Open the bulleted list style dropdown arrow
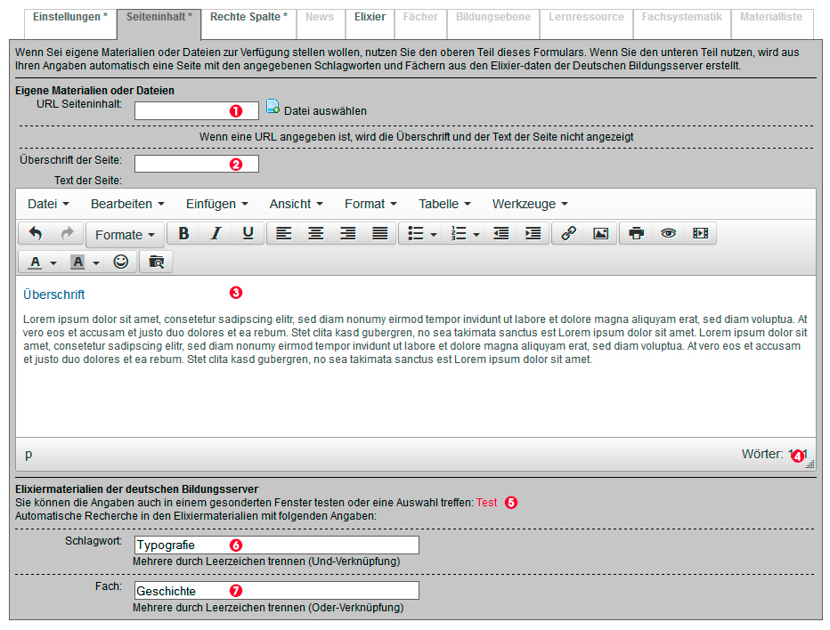Viewport: 830px width, 630px height. point(434,234)
